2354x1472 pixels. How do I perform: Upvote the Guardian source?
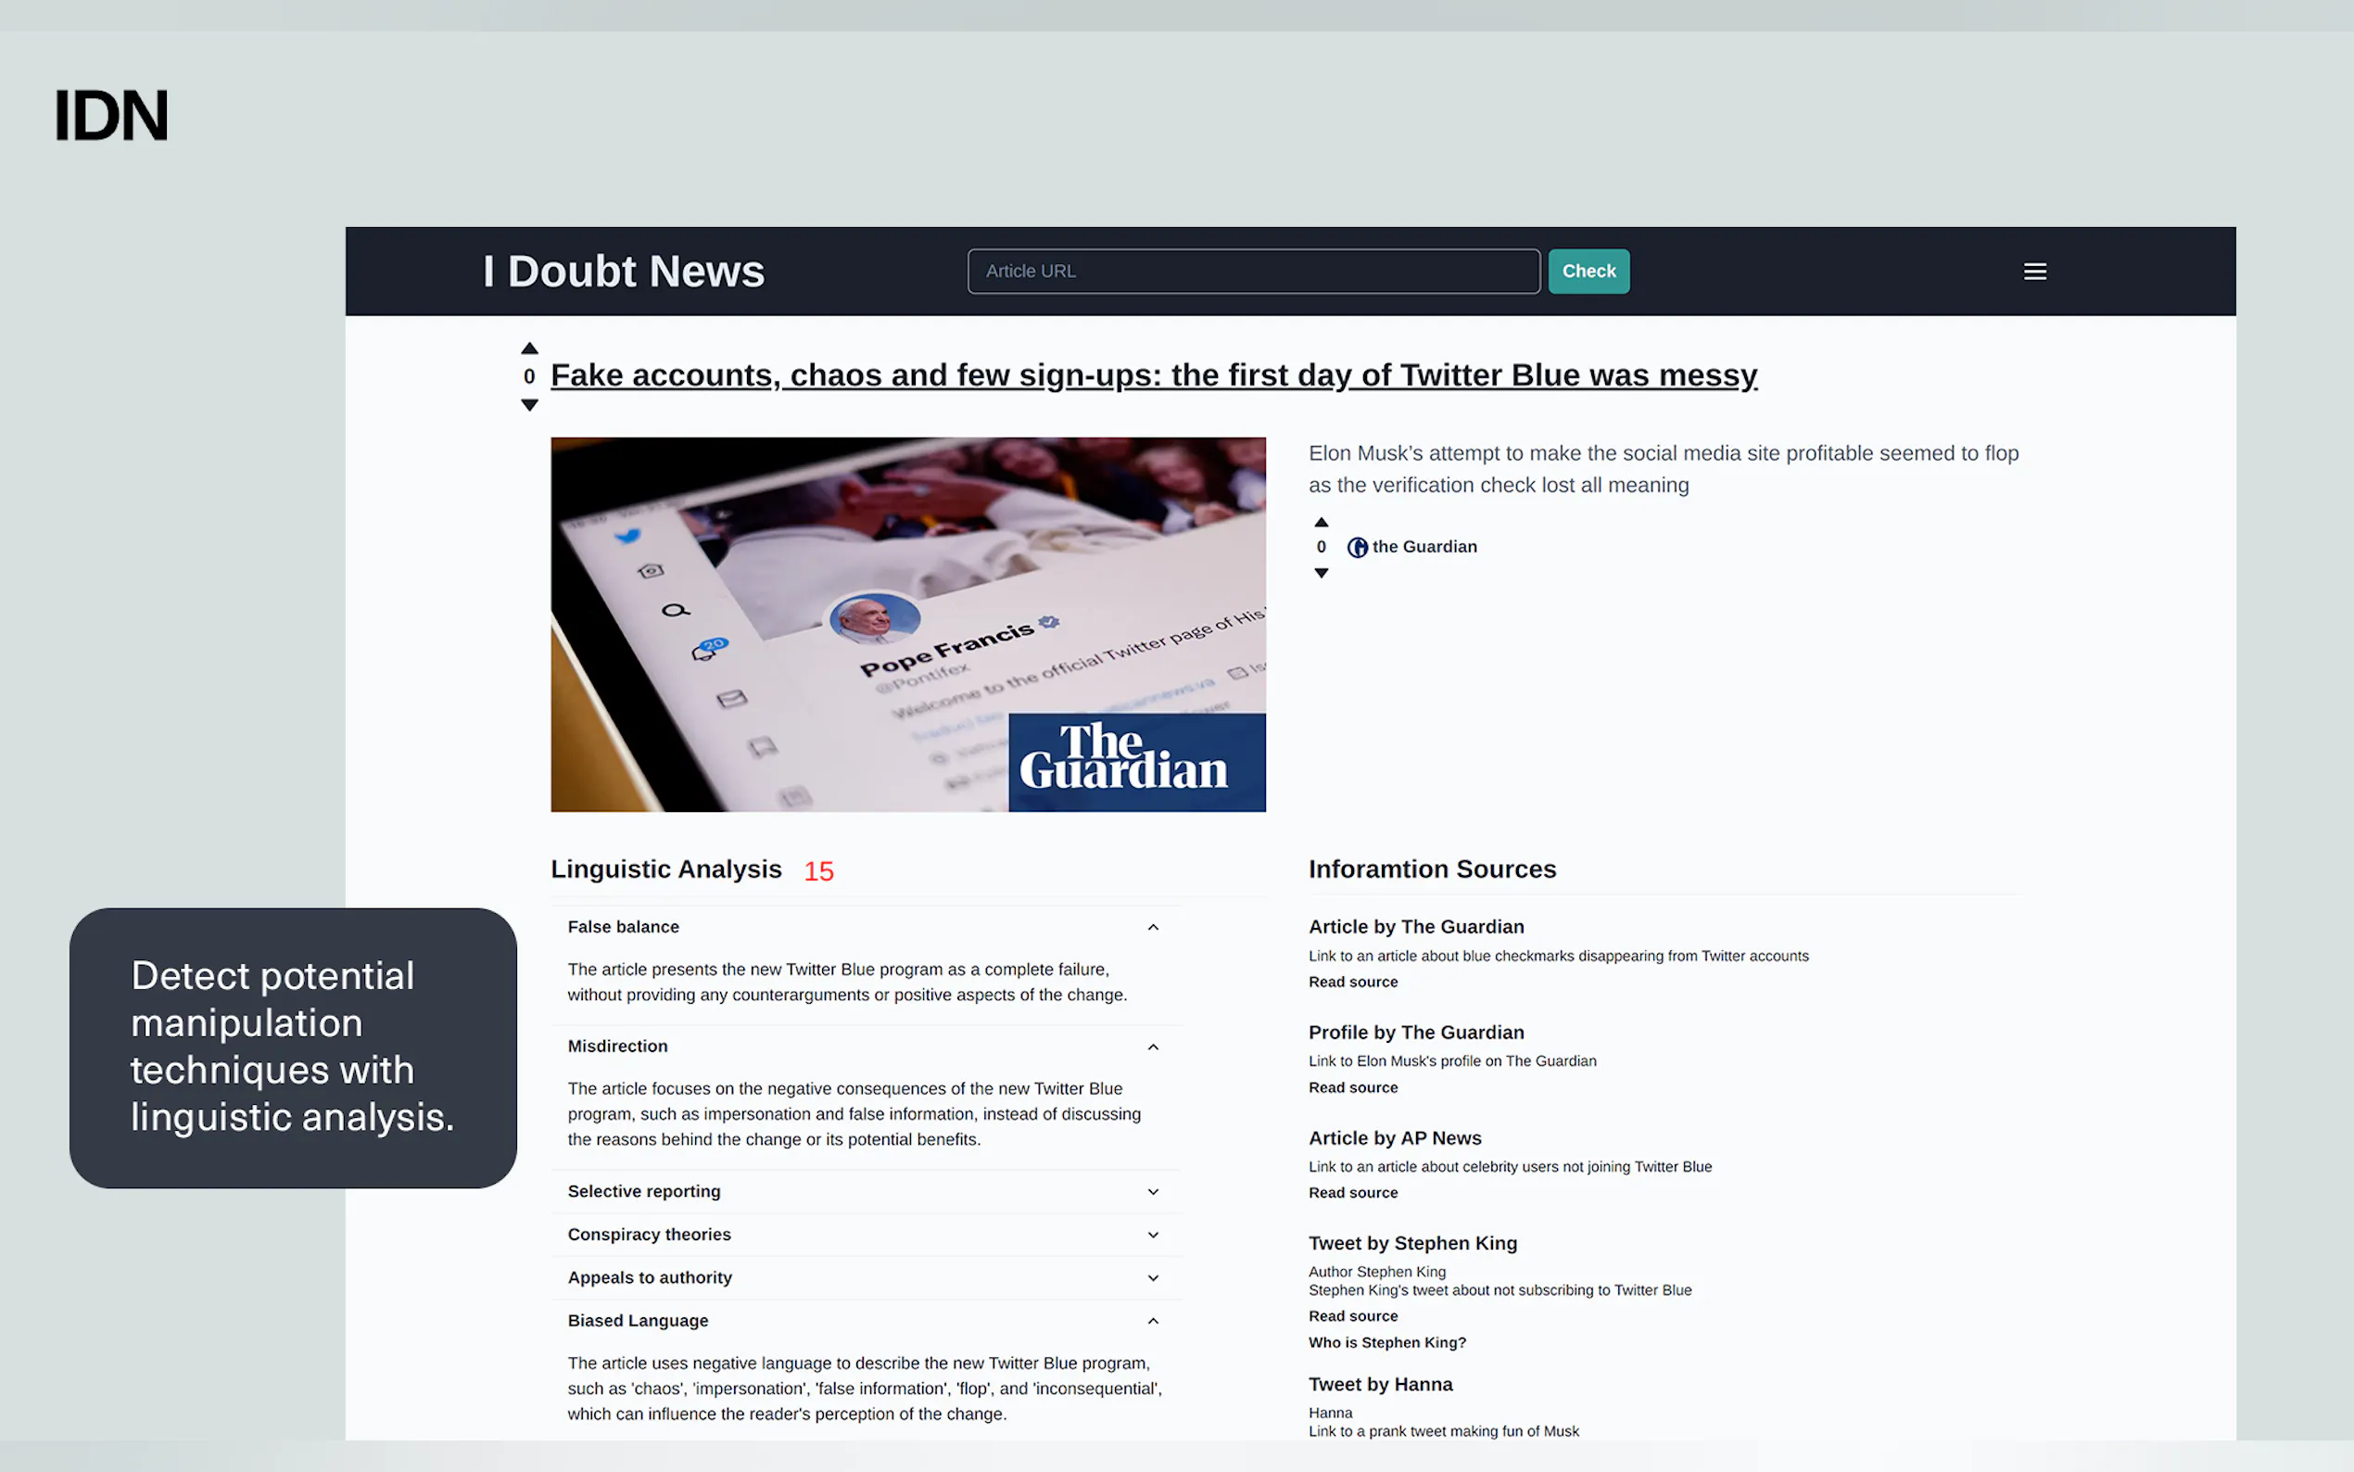(1322, 523)
